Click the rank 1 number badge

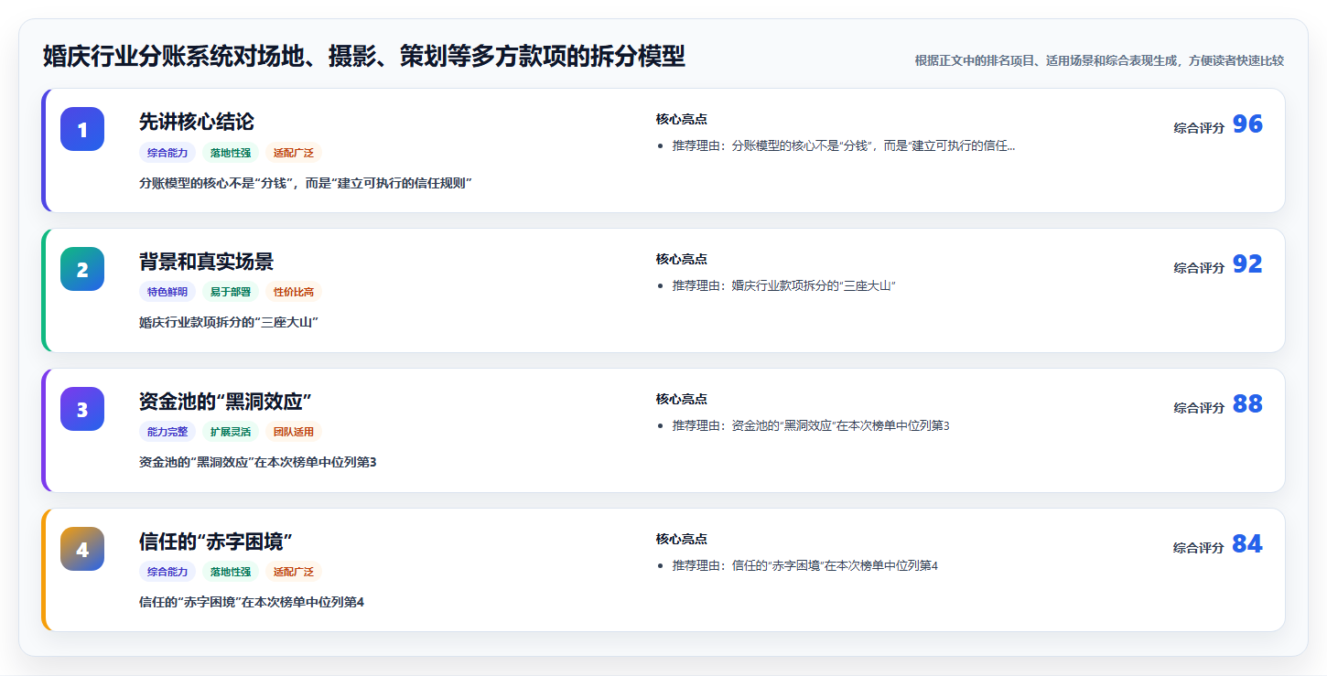point(82,129)
